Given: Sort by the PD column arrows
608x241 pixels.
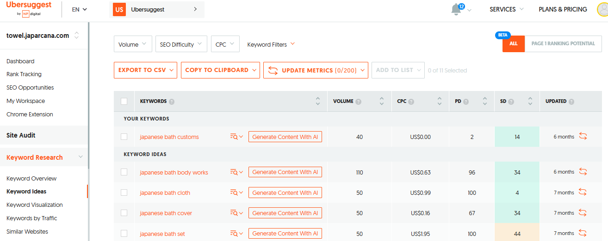Looking at the screenshot, I should tap(485, 101).
